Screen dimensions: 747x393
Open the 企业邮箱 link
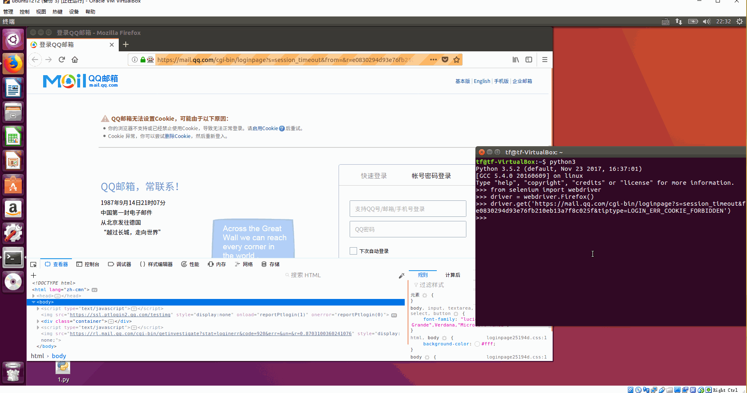(522, 81)
